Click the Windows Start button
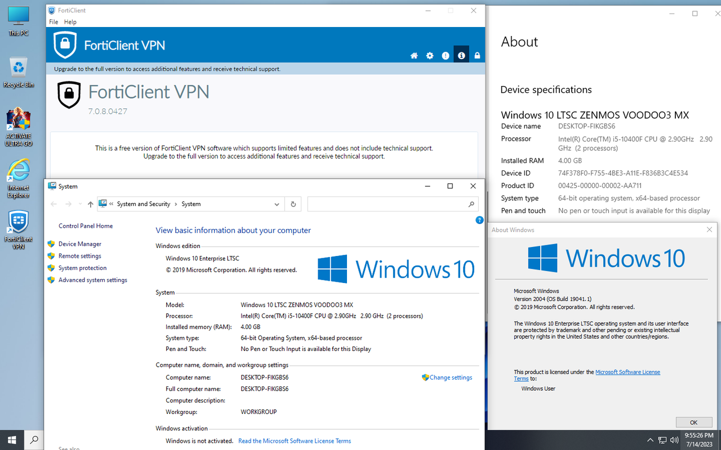 click(12, 440)
